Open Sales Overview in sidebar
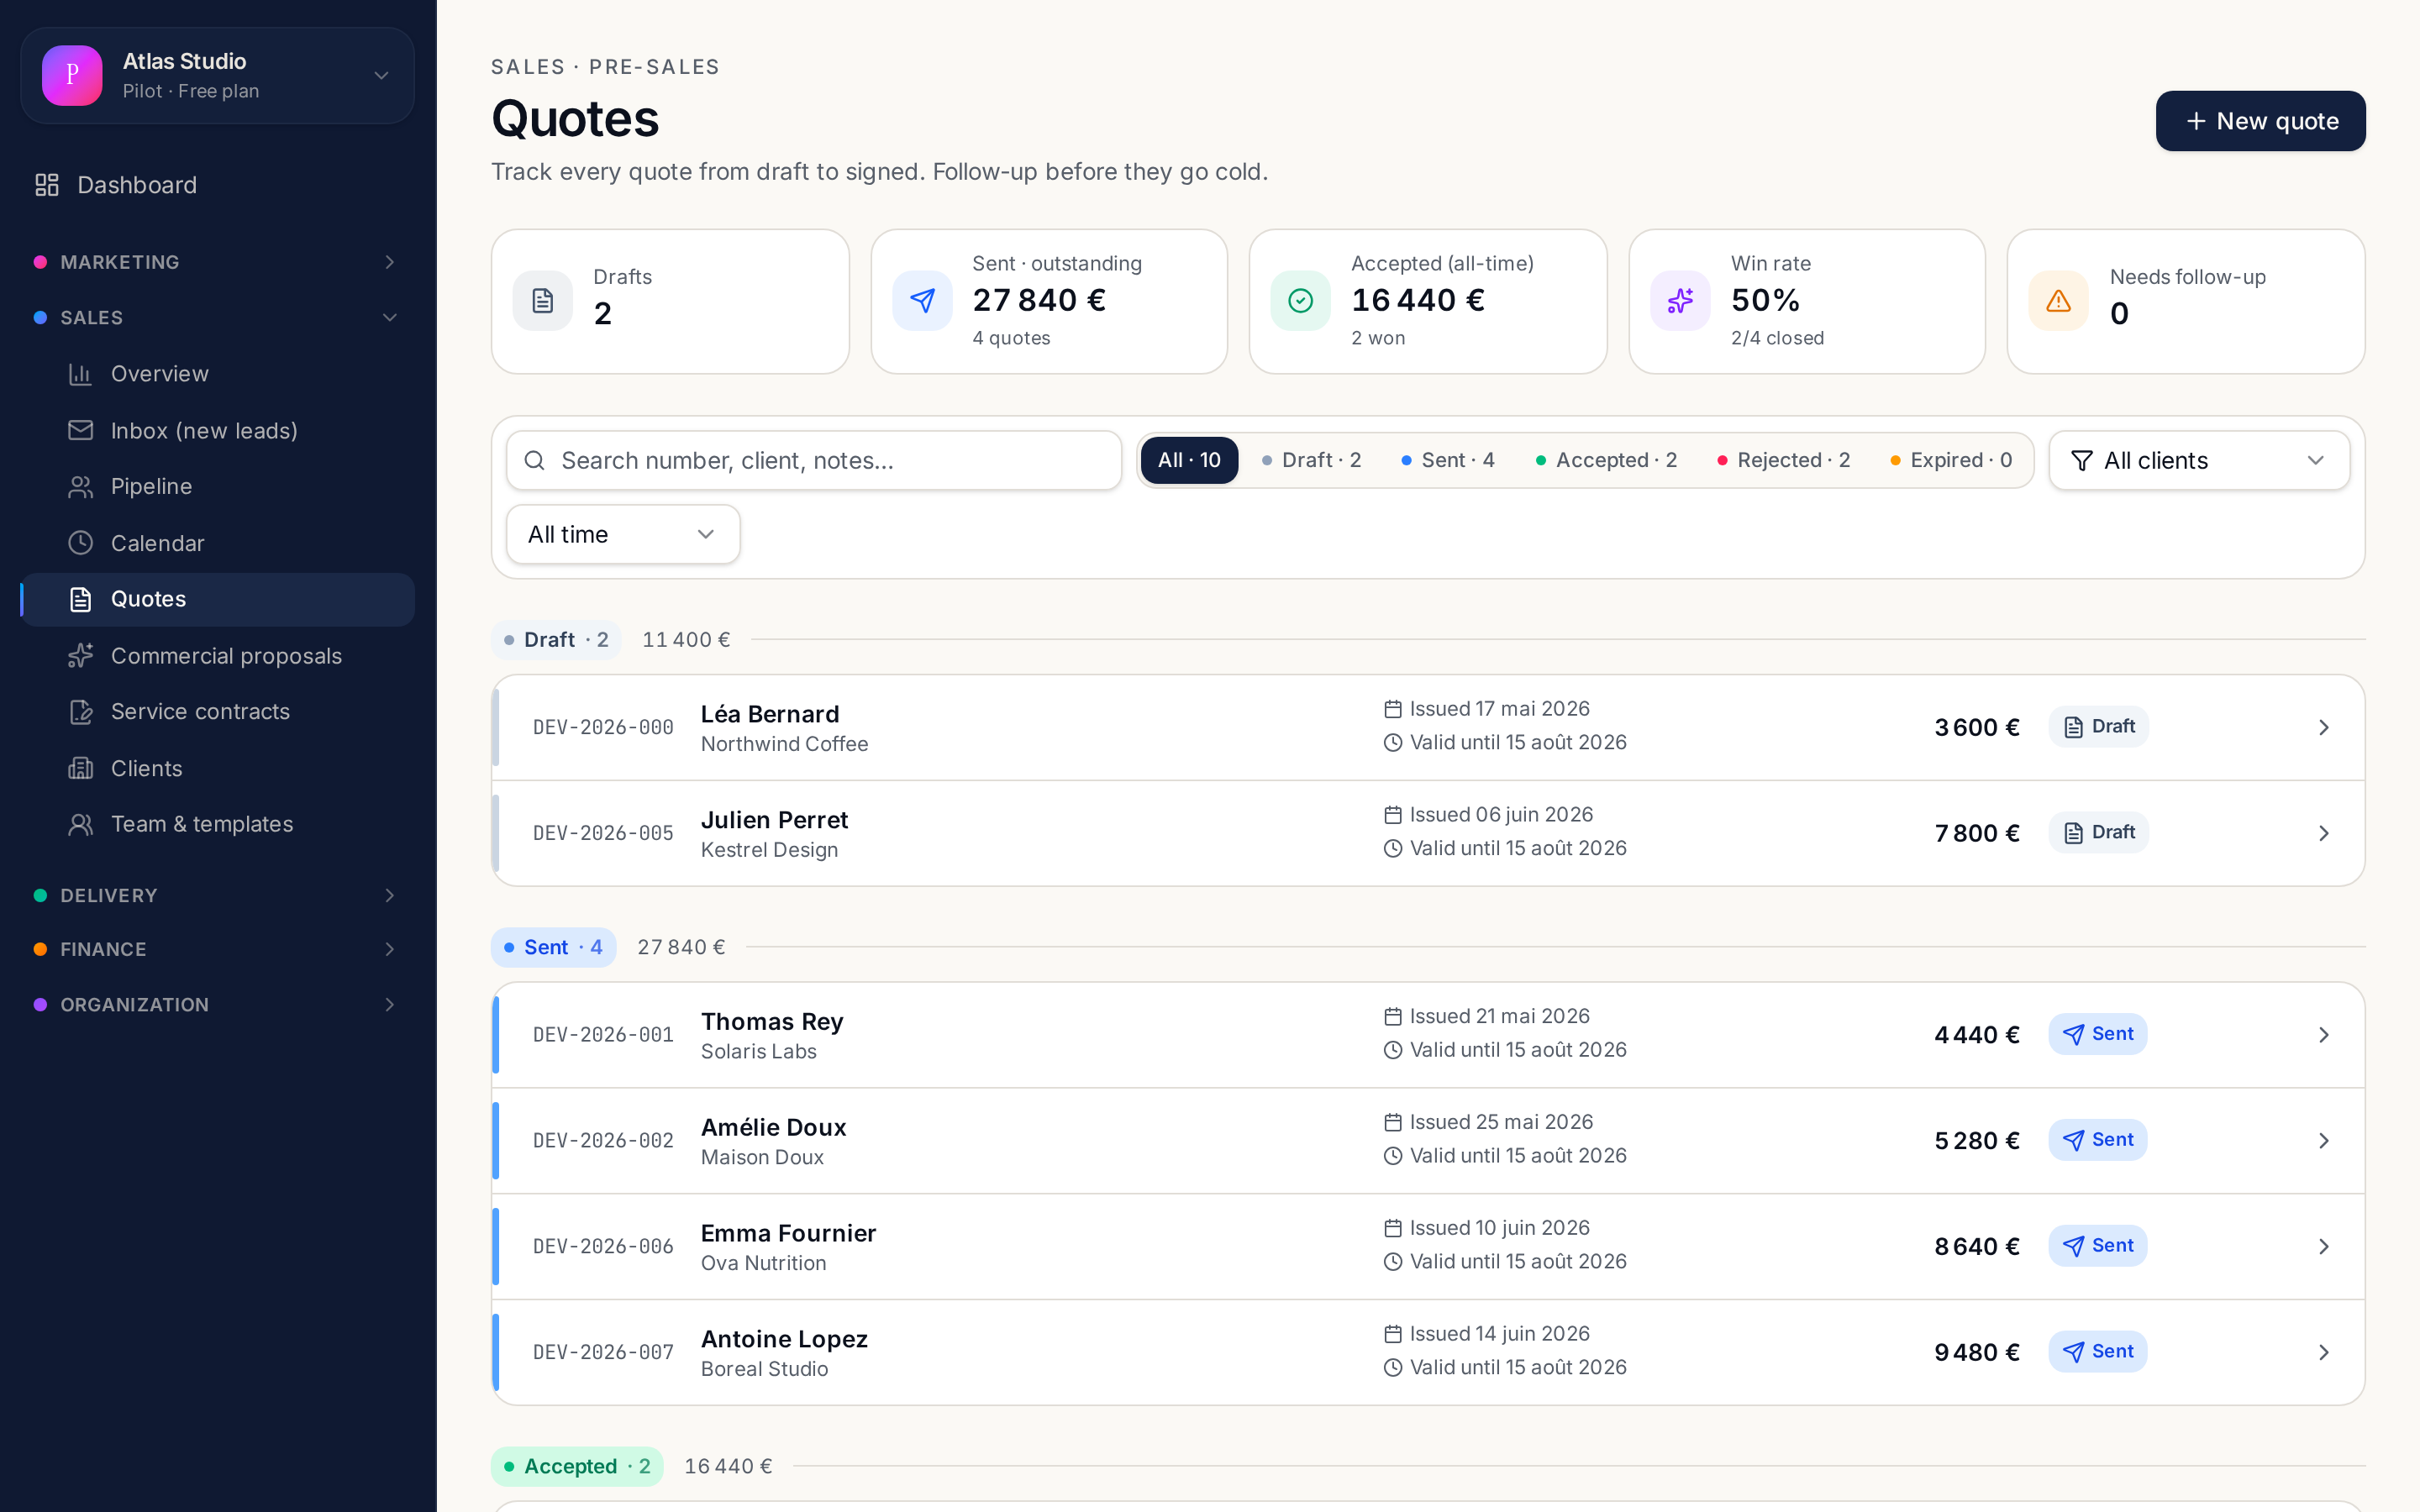Image resolution: width=2420 pixels, height=1512 pixels. point(217,374)
